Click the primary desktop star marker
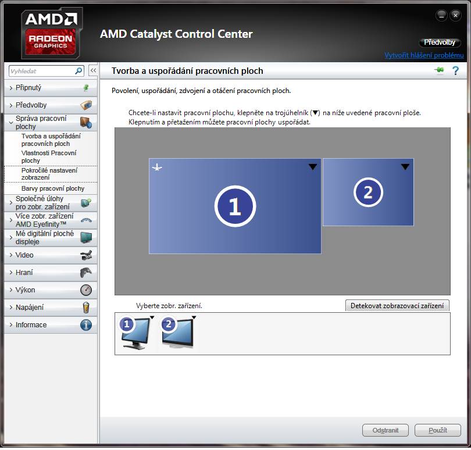Screen dimensions: 471x450 157,167
